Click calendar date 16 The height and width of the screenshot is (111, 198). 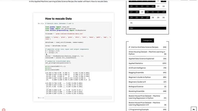point(163,6)
